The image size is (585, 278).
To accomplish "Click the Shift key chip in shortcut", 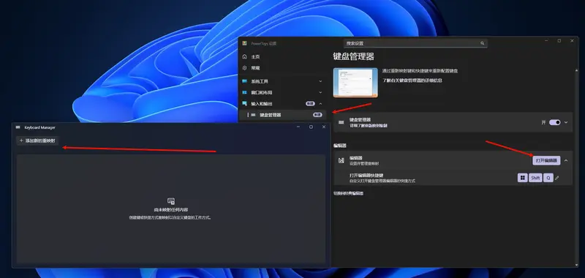I will coord(535,178).
